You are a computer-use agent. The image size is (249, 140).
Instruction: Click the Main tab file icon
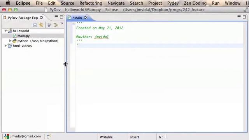pos(69,17)
